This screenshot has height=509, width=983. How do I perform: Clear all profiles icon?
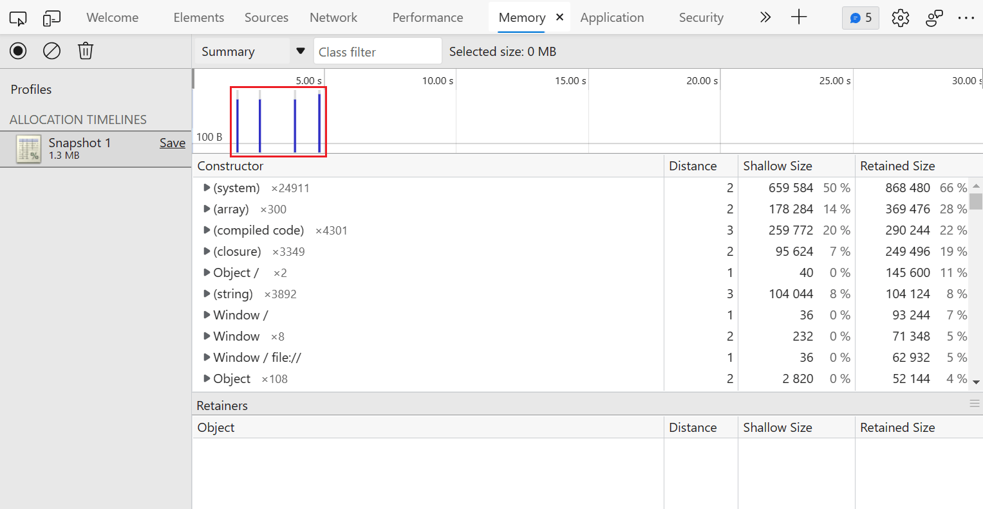(51, 51)
